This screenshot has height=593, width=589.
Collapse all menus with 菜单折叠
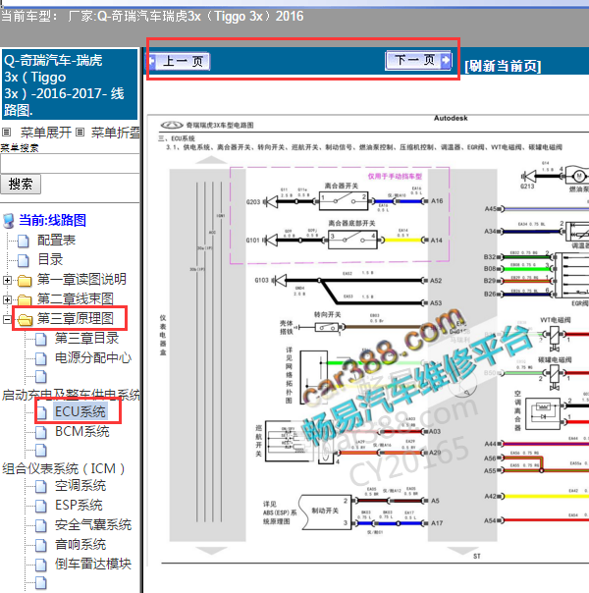point(116,133)
